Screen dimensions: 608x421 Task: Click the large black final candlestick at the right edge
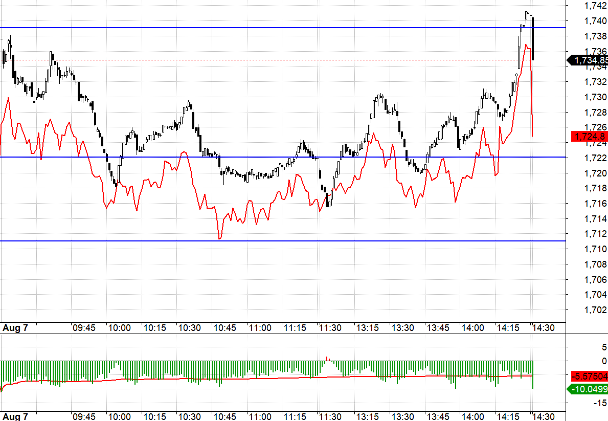tap(533, 39)
